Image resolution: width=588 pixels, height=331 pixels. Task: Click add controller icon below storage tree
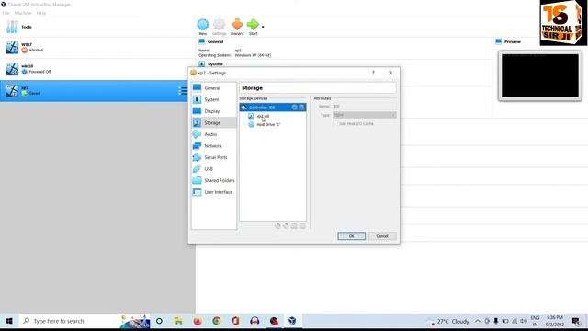[x=277, y=225]
